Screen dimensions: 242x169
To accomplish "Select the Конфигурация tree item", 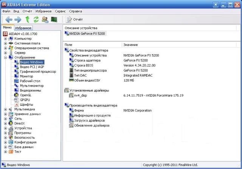I will click(x=25, y=142).
